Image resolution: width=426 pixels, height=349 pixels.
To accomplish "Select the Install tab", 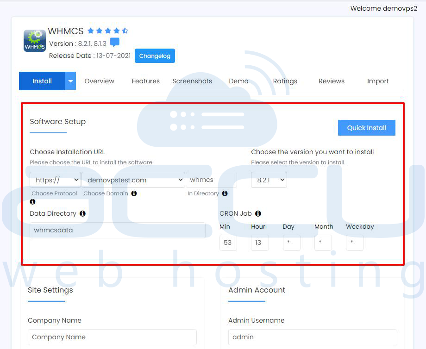I will [42, 81].
